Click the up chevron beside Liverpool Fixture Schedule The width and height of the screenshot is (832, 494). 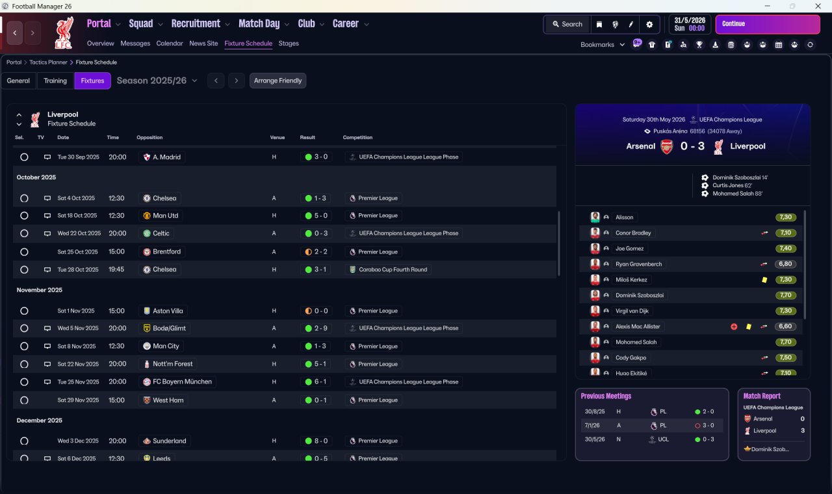pos(19,115)
